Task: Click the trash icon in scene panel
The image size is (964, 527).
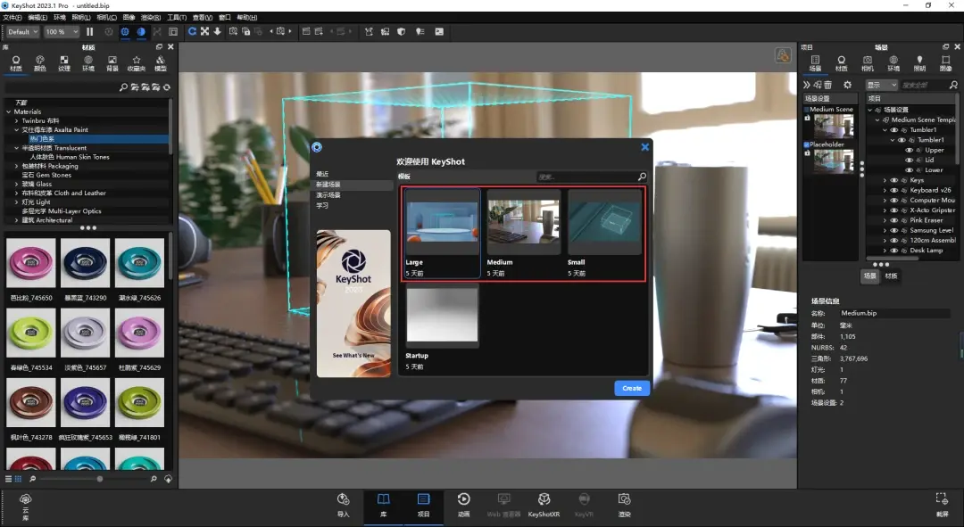Action: click(828, 85)
